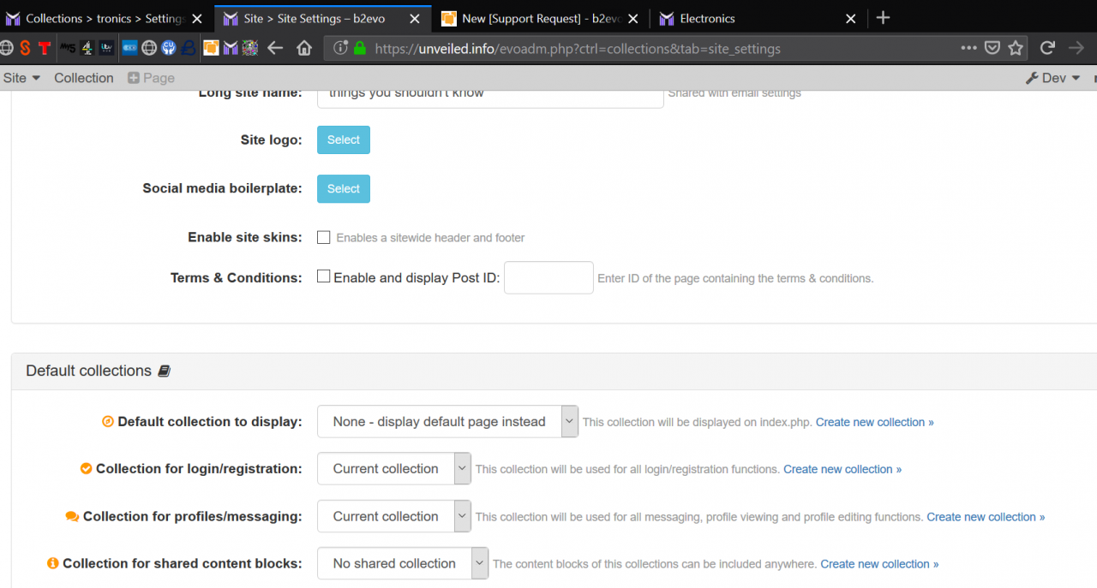
Task: Open Collection for login/registration dropdown
Action: pos(394,468)
